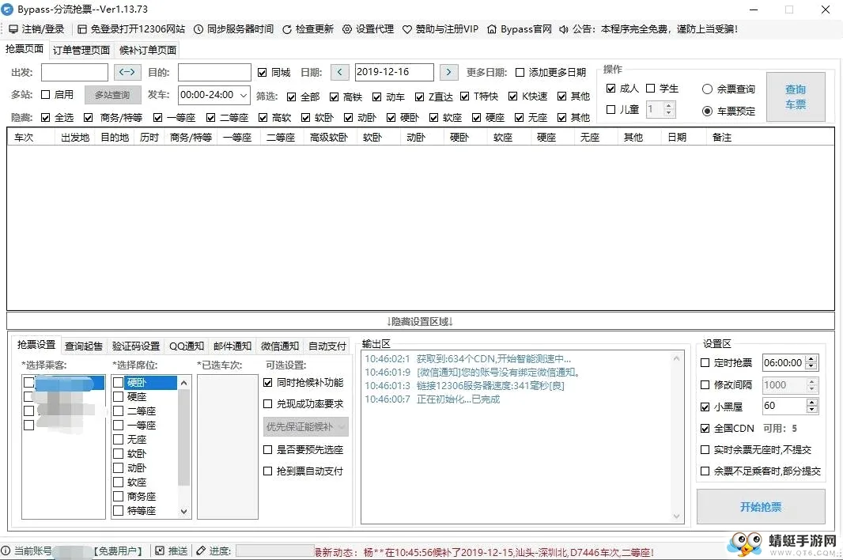843x560 pixels.
Task: Enable 抢到票自动支付 checkbox
Action: [268, 471]
